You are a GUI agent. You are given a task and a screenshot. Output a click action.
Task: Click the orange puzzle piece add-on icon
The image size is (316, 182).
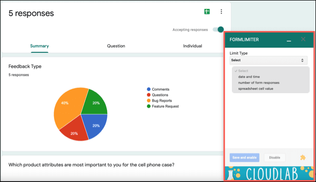303,157
